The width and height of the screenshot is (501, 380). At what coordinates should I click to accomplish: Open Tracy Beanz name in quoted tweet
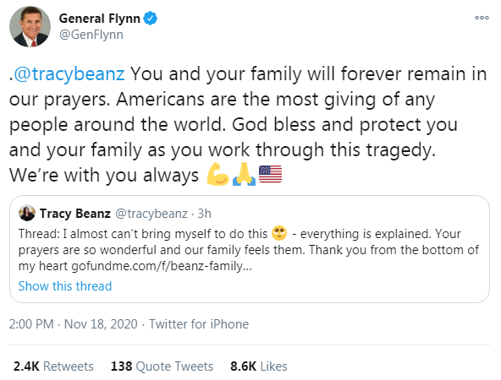click(75, 214)
